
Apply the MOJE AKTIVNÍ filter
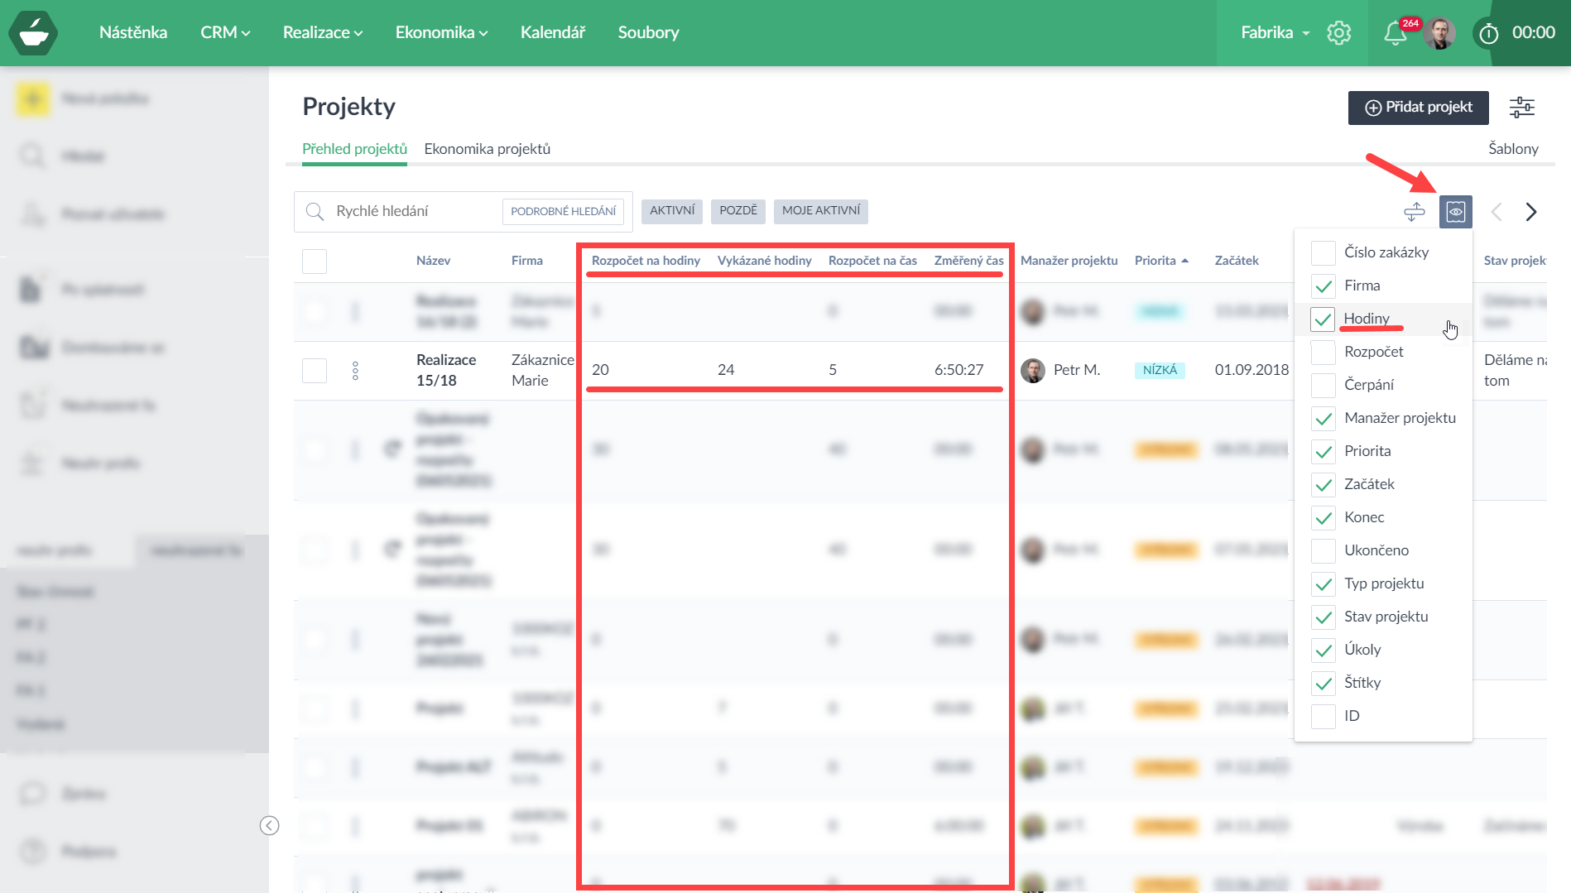[820, 211]
